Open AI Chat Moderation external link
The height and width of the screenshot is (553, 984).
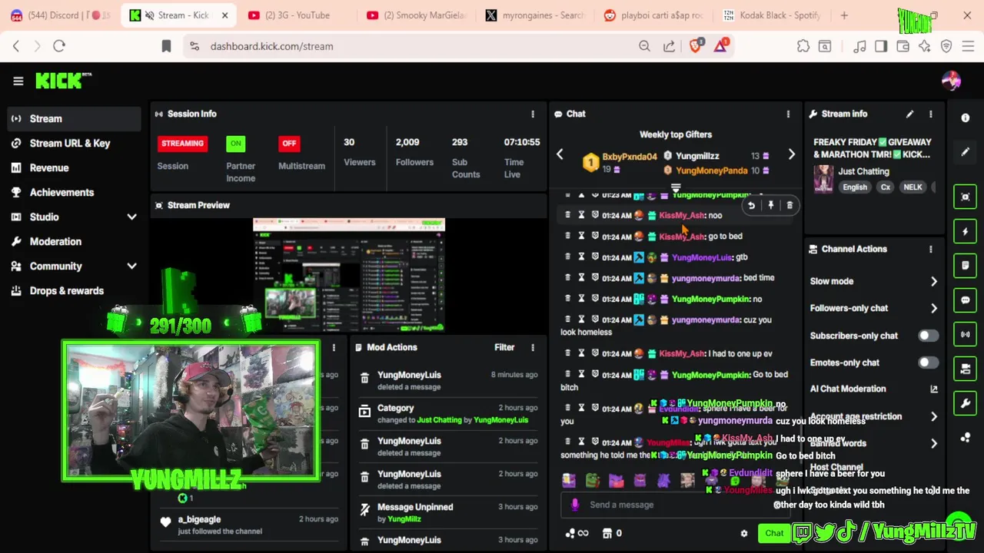tap(934, 389)
